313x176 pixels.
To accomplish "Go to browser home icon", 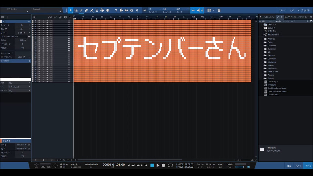I will [260, 17].
